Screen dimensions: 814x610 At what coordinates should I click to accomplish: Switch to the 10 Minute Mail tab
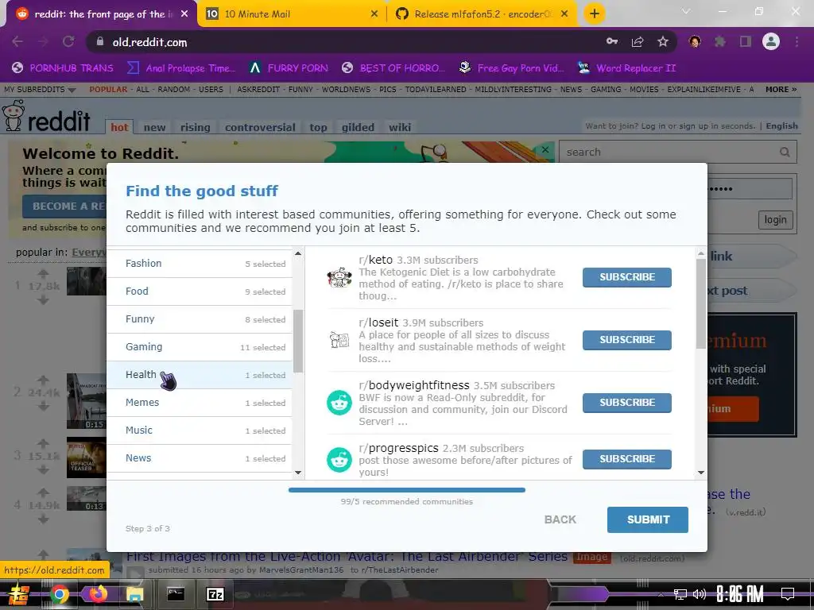click(x=292, y=14)
